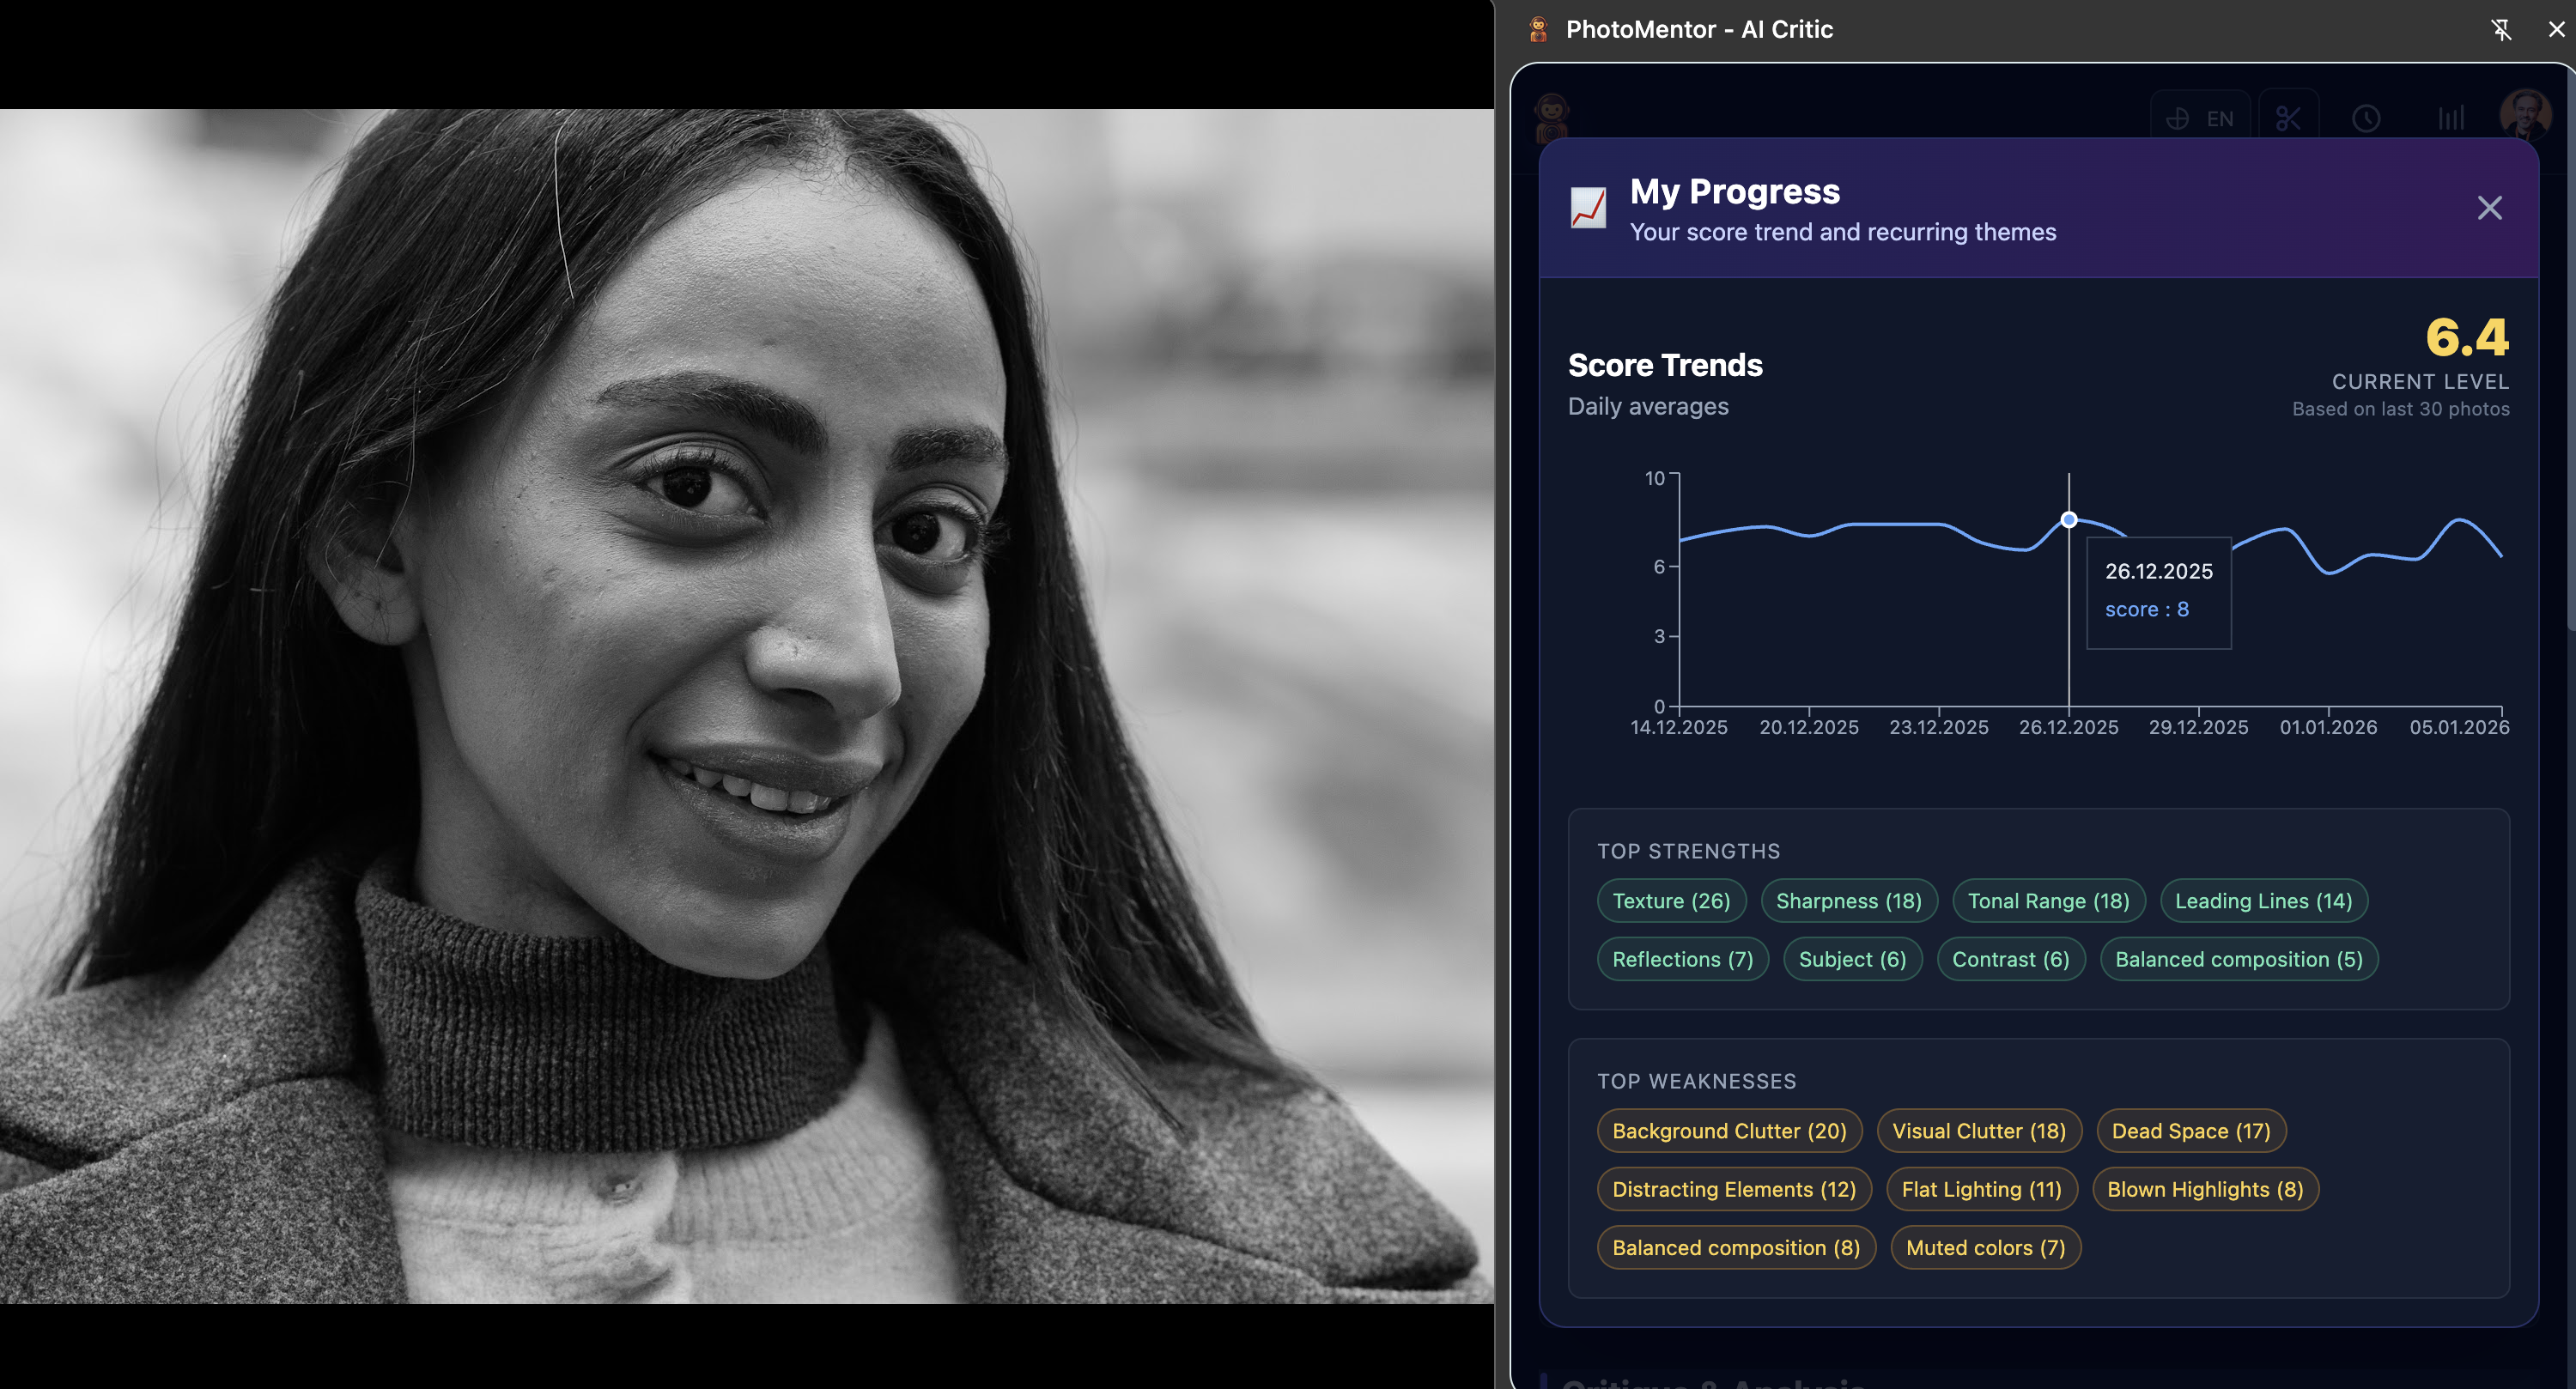Select the Texture (26) strength tag
This screenshot has width=2576, height=1389.
click(1670, 901)
